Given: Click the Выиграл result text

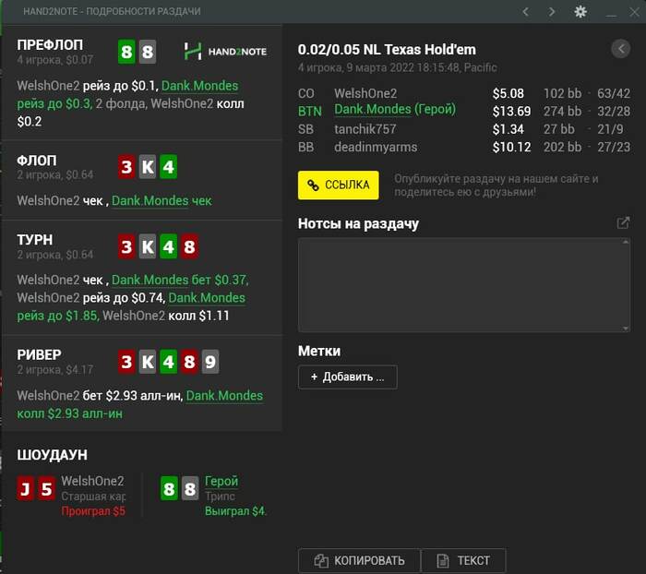Looking at the screenshot, I should [235, 511].
